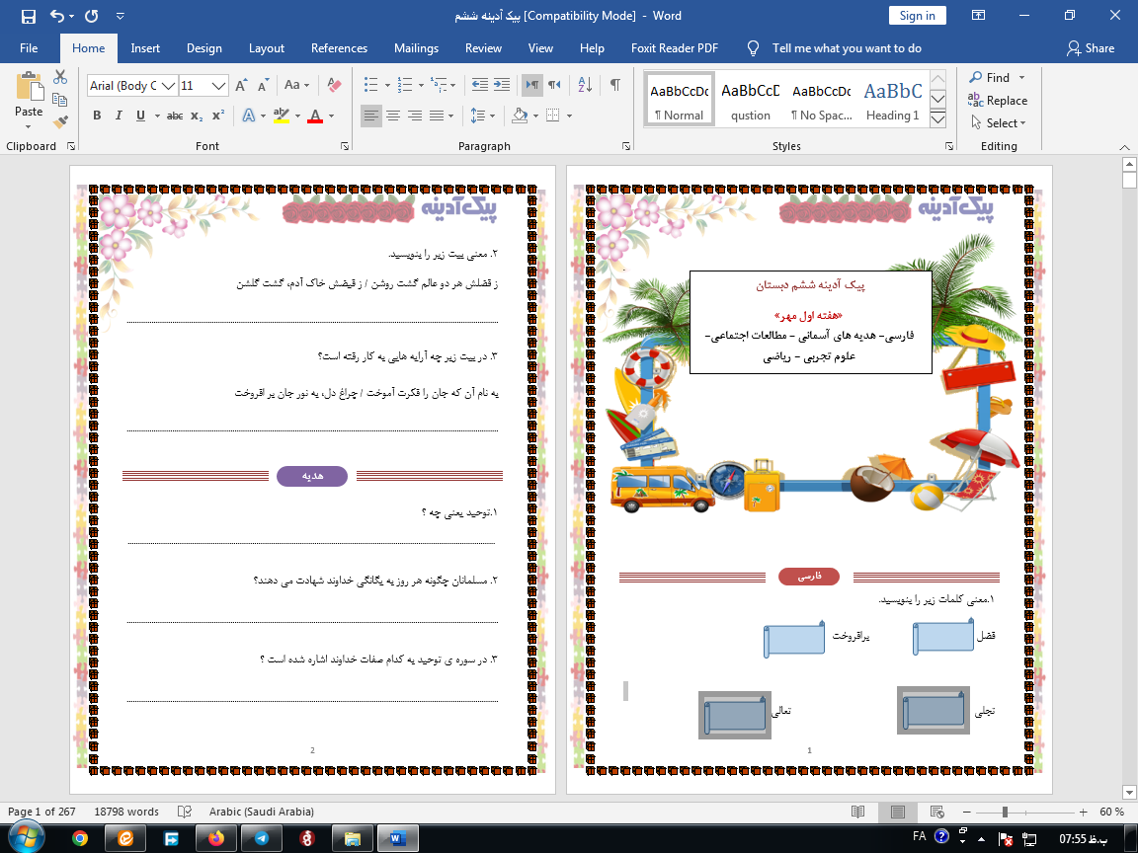This screenshot has height=853, width=1138.
Task: Toggle Italic formatting
Action: pyautogui.click(x=119, y=116)
